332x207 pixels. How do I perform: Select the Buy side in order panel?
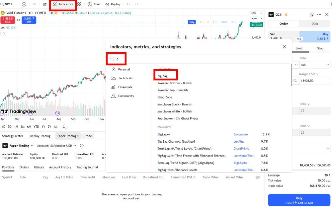(315, 36)
